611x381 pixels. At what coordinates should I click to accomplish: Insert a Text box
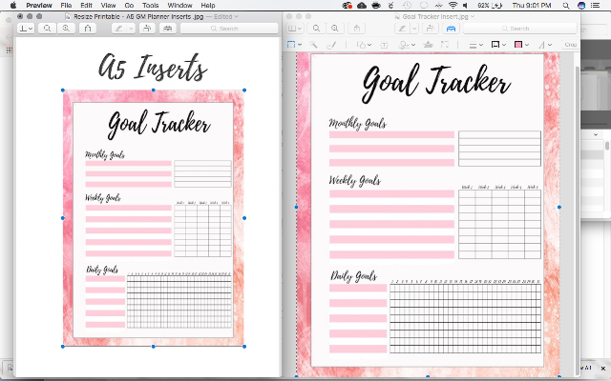[384, 45]
